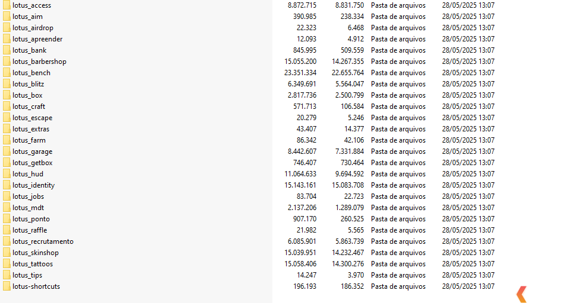Image resolution: width=571 pixels, height=303 pixels.
Task: Select the lotus_bank folder icon
Action: 7,50
